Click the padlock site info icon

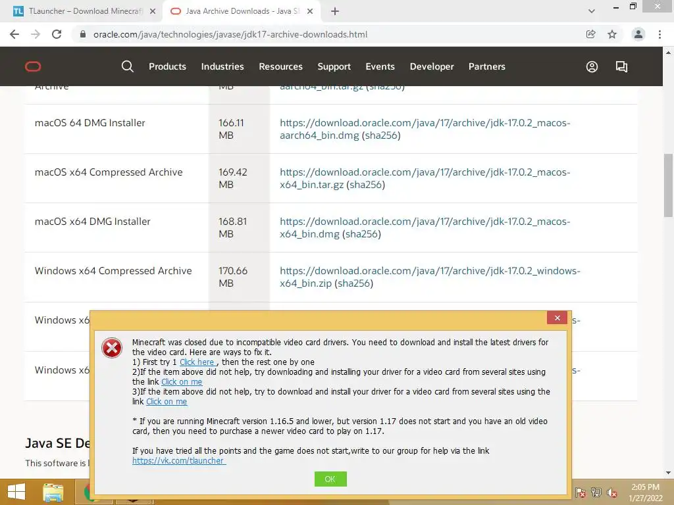83,34
